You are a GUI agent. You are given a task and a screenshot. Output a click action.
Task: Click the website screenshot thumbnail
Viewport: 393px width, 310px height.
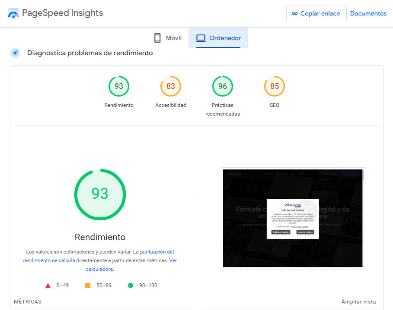[x=293, y=218]
